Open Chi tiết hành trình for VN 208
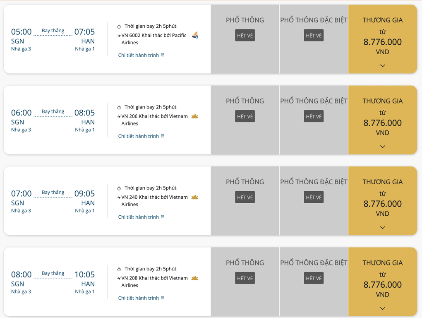The width and height of the screenshot is (422, 318). click(x=139, y=298)
